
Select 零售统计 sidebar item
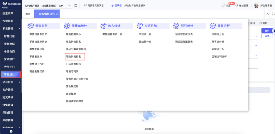point(11,74)
